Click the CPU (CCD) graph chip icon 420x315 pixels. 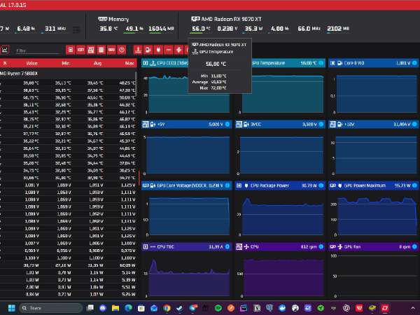pyautogui.click(x=146, y=63)
